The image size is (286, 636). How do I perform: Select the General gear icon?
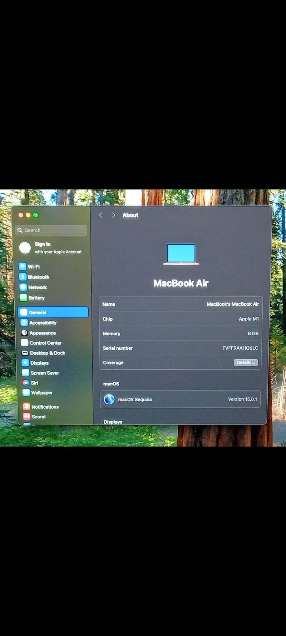(x=24, y=312)
